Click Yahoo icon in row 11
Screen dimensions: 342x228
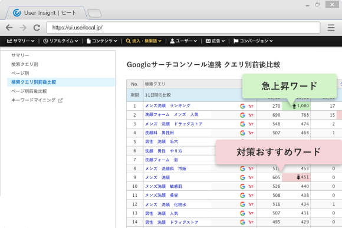coord(251,196)
